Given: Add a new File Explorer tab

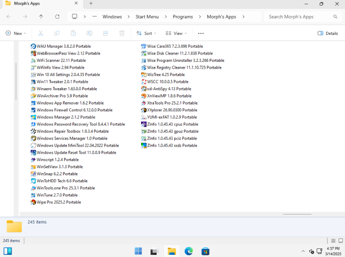Looking at the screenshot, I should [91, 3].
